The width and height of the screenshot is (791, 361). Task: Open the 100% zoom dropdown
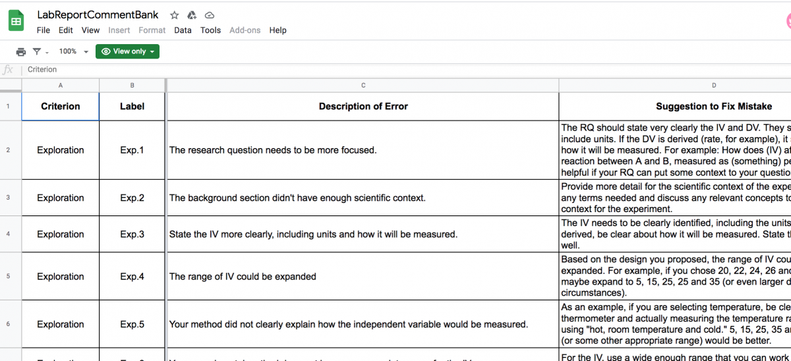click(73, 51)
